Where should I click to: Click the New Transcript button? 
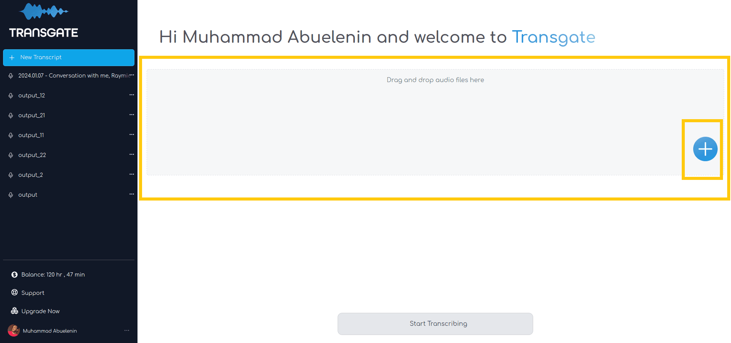pos(69,57)
